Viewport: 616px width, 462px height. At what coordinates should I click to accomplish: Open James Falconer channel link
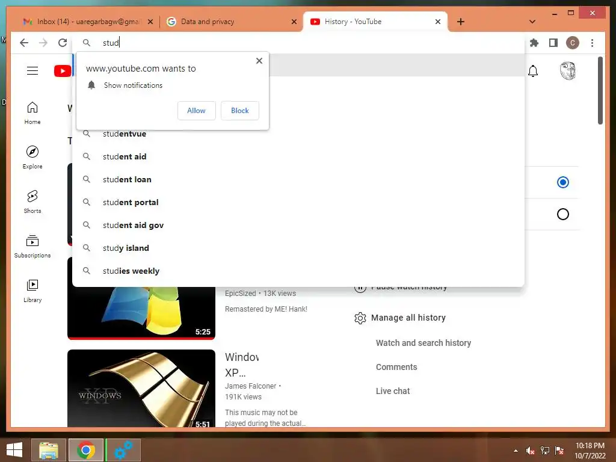[251, 386]
